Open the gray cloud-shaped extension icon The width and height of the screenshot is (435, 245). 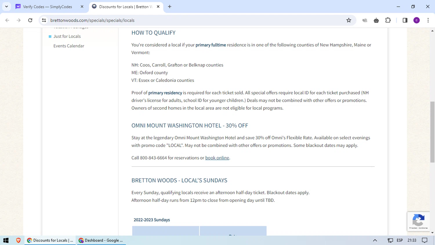(x=365, y=20)
